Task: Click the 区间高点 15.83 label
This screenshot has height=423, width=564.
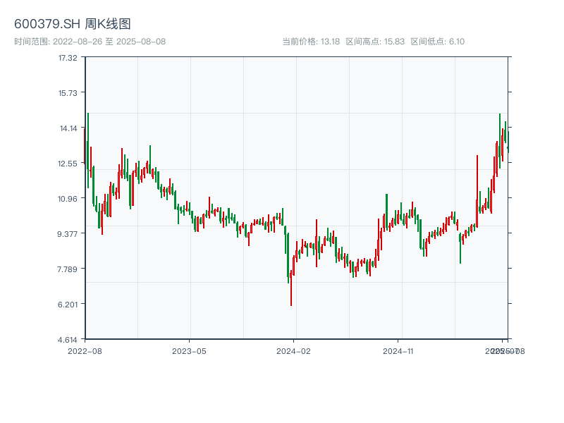Action: [x=375, y=42]
